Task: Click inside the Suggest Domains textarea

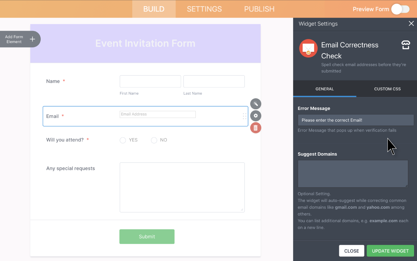Action: [353, 174]
